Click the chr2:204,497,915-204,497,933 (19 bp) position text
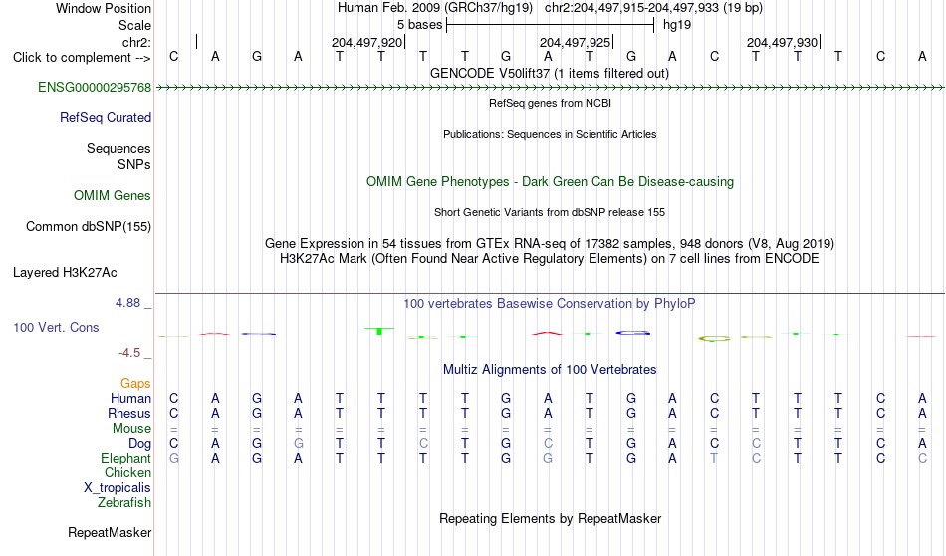Viewport: 946px width, 556px height. pos(653,8)
